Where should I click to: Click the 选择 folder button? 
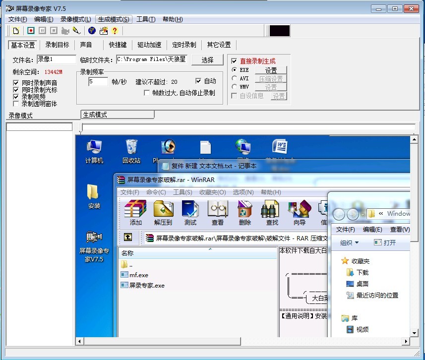point(207,60)
